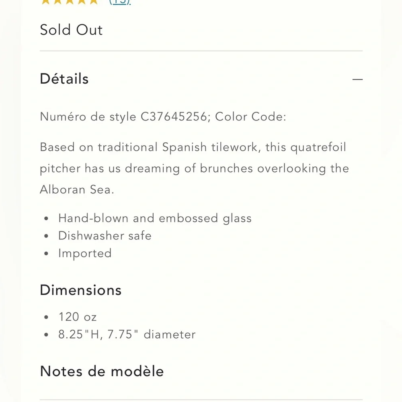Click the Dishwasher safe bullet item
This screenshot has width=402, height=402.
click(x=105, y=236)
